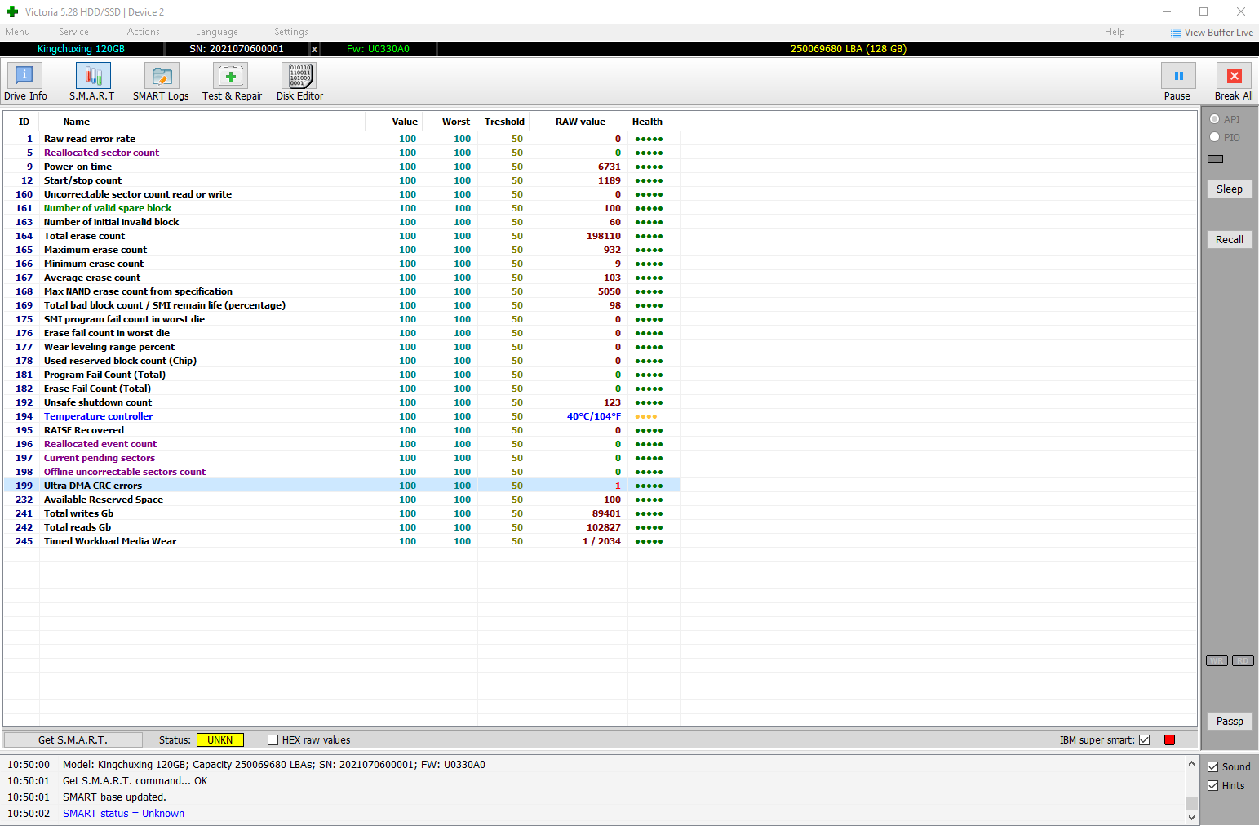Screen dimensions: 1259x826
Task: Click the yellow UNKN status indicator
Action: [x=220, y=740]
